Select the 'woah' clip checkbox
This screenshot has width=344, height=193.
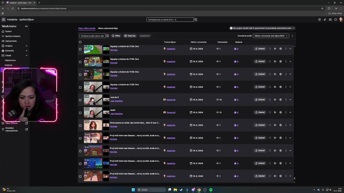click(80, 113)
